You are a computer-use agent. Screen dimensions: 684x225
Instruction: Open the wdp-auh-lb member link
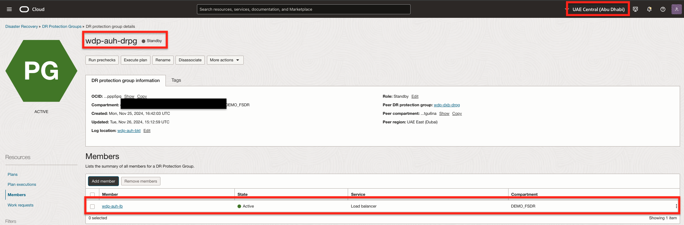112,206
